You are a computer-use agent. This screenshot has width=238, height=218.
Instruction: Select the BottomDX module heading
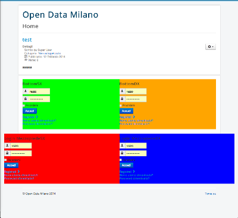pos(130,84)
